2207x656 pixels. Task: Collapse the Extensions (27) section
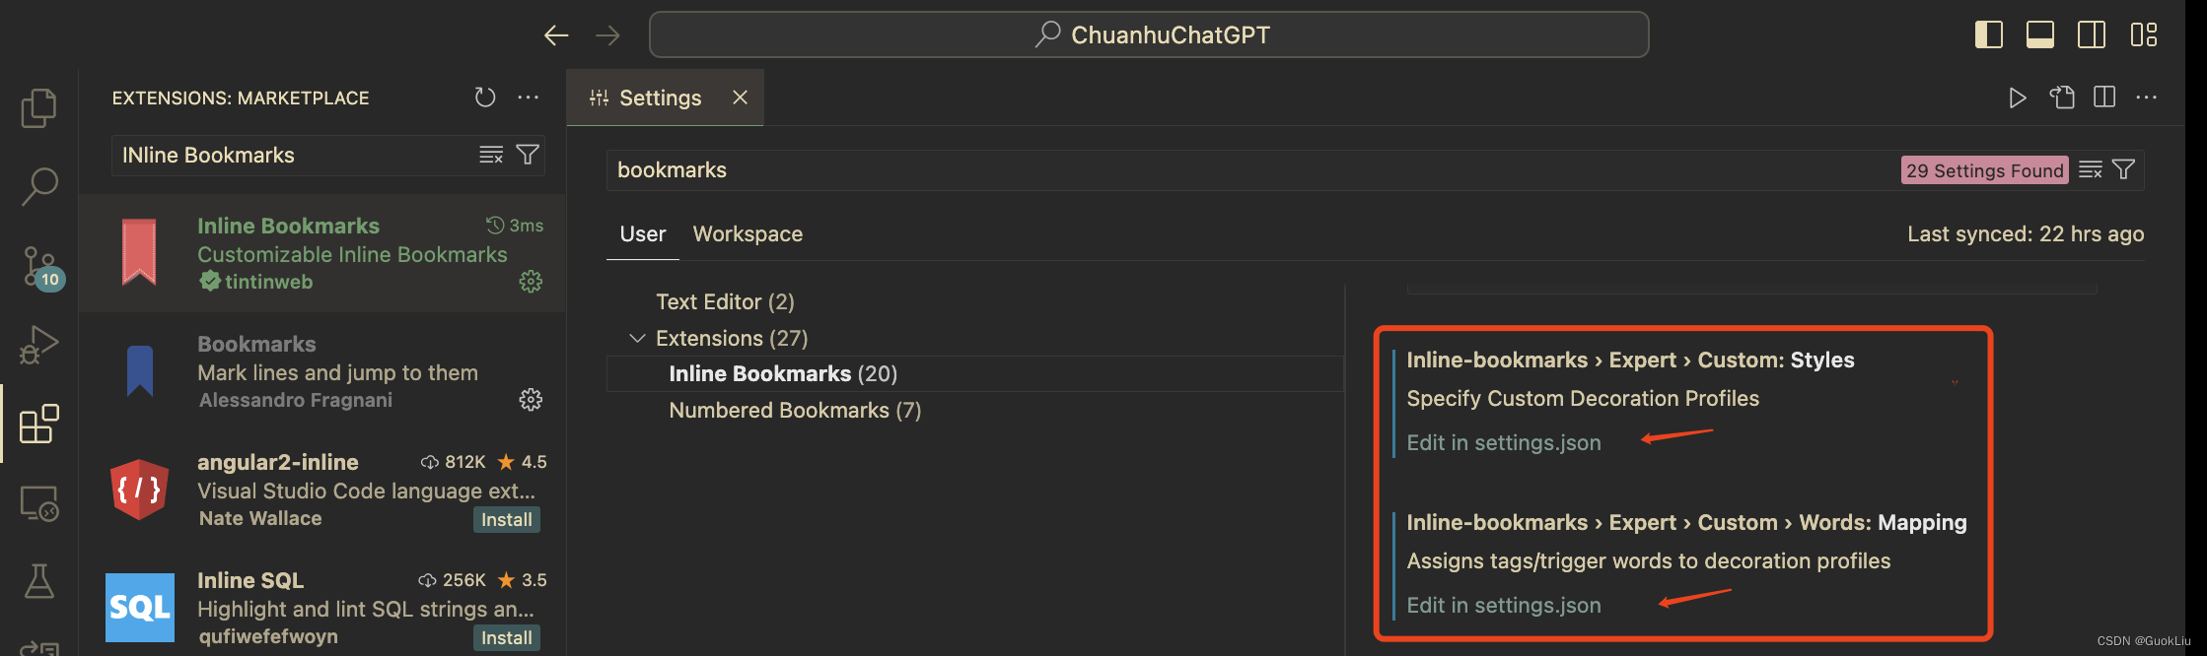click(x=638, y=337)
